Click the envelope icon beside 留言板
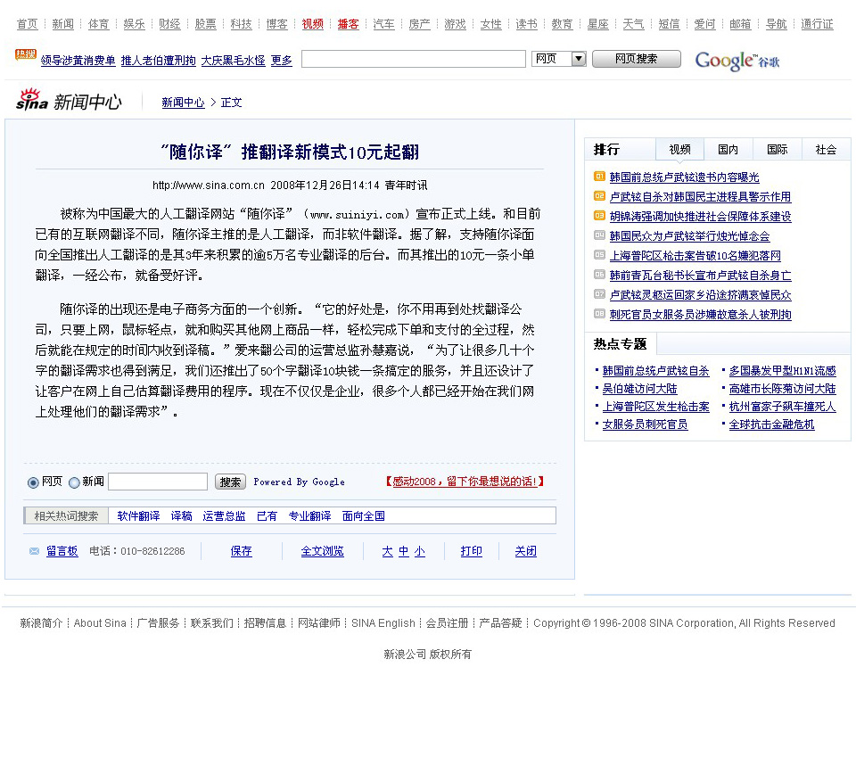Image resolution: width=856 pixels, height=758 pixels. coord(34,551)
